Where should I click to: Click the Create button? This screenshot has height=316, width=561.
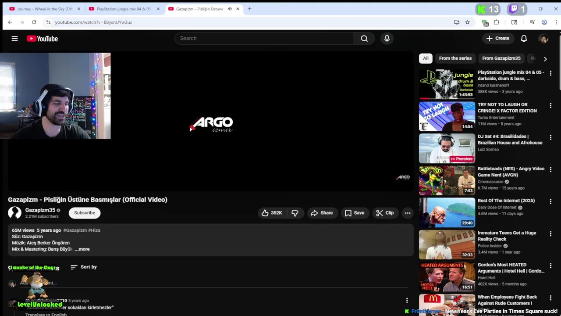498,38
